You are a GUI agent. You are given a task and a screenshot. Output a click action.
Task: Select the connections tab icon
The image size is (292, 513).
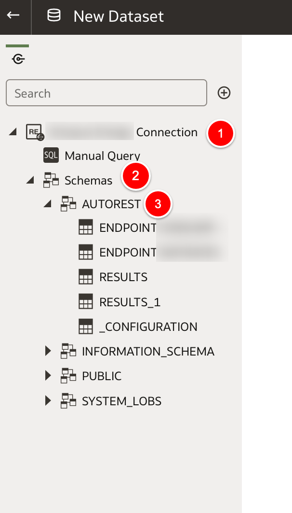click(18, 59)
